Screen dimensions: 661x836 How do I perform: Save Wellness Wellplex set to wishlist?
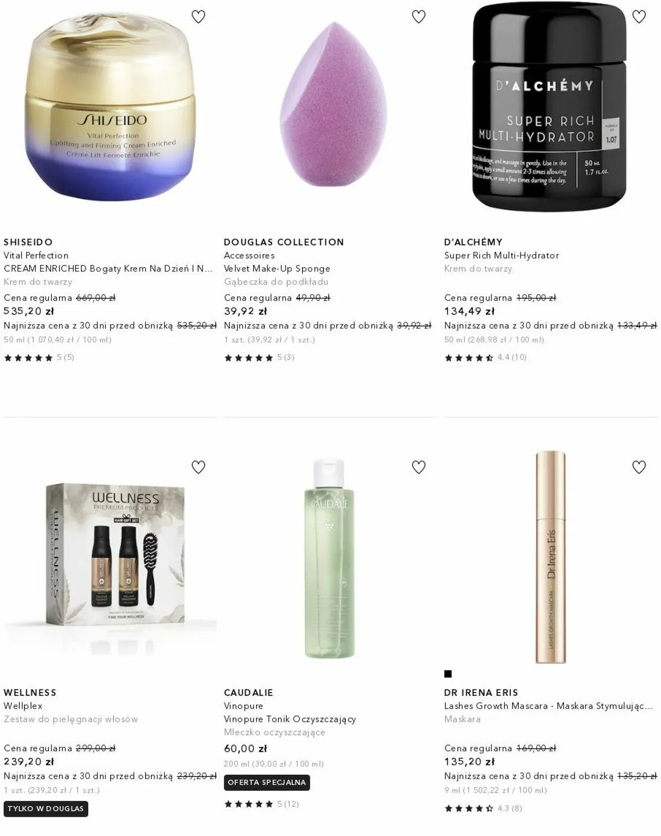point(198,467)
